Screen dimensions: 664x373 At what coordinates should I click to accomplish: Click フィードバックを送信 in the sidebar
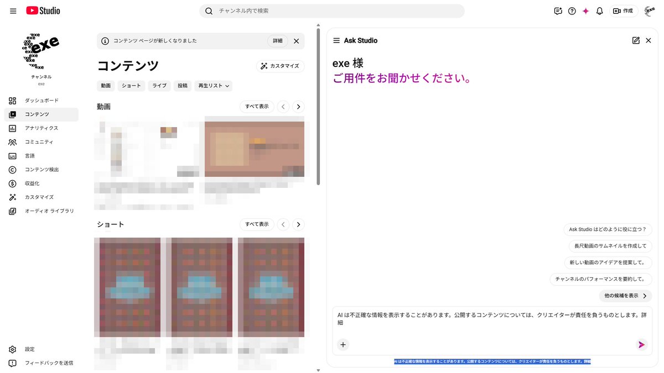click(x=41, y=363)
